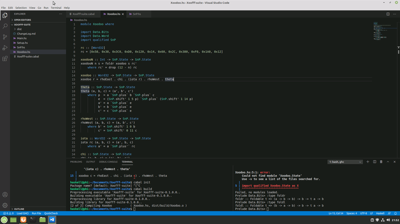The width and height of the screenshot is (400, 224).
Task: Click volume icon in system tray
Action: [388, 220]
